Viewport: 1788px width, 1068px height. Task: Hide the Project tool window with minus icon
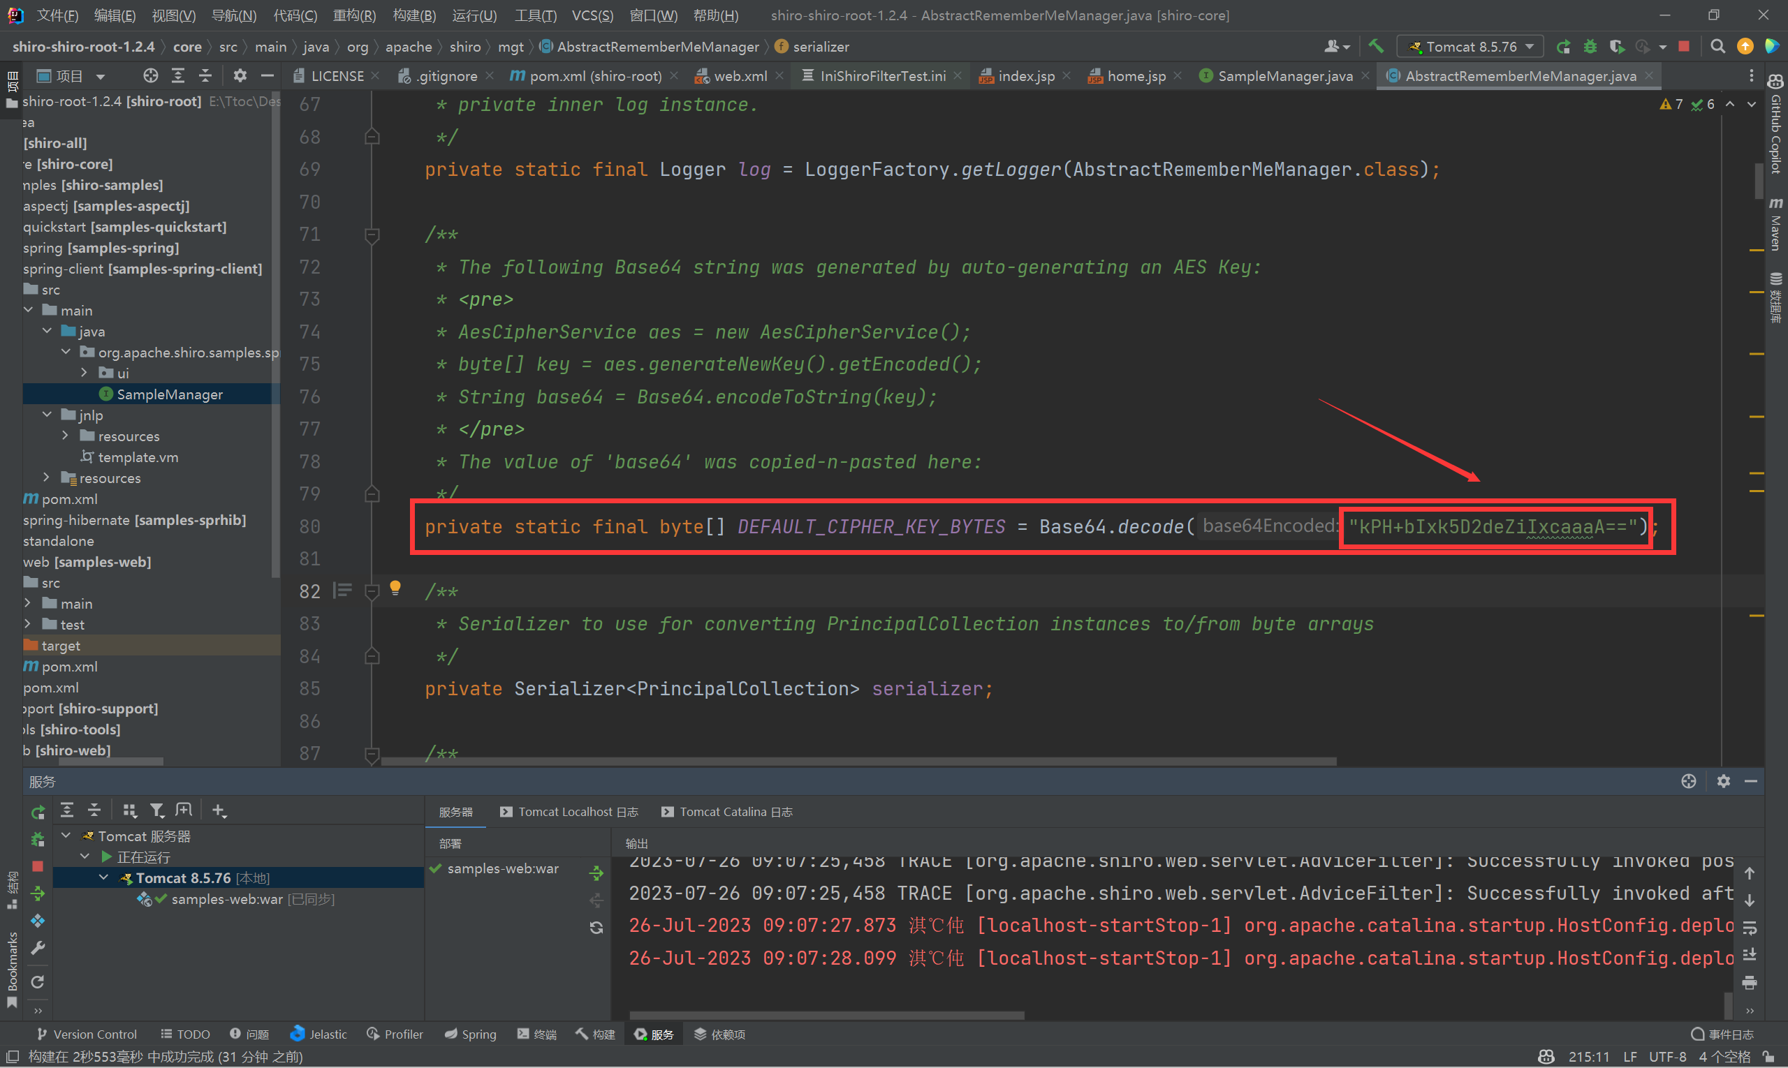point(268,75)
